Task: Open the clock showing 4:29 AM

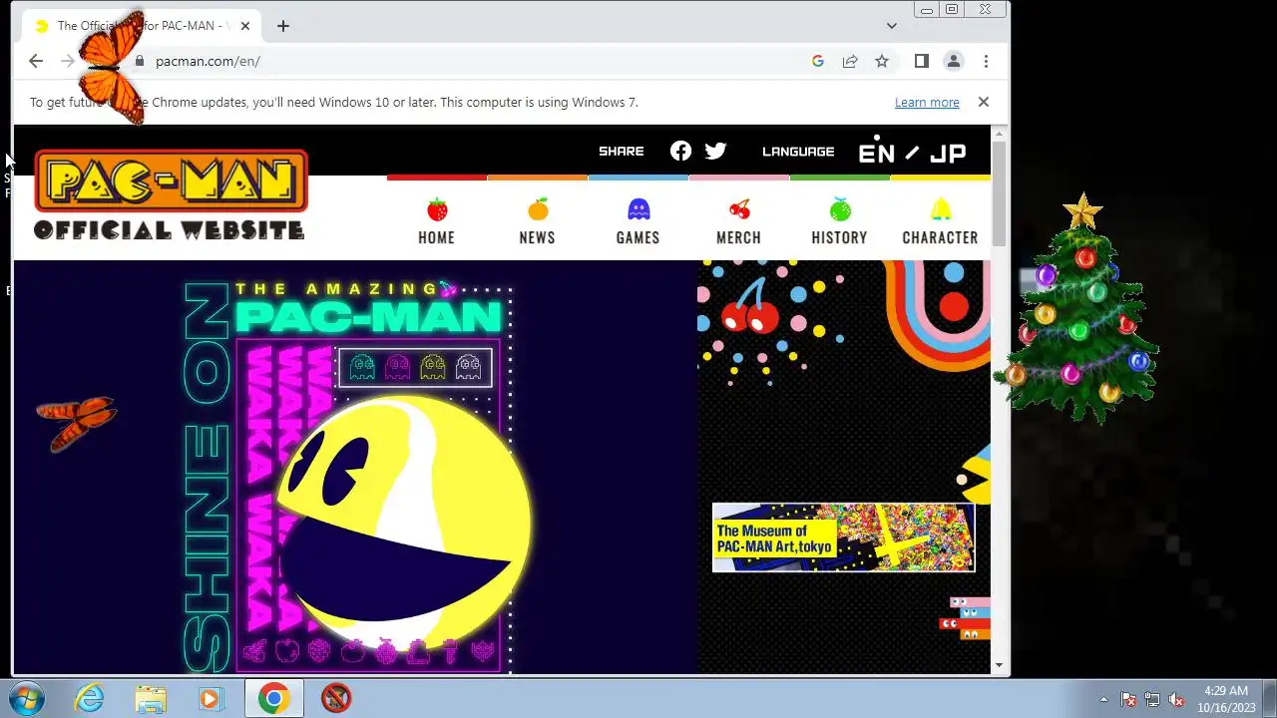Action: [x=1225, y=698]
